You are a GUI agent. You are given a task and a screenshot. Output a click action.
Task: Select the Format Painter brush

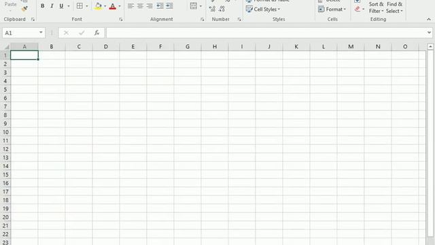point(24,9)
